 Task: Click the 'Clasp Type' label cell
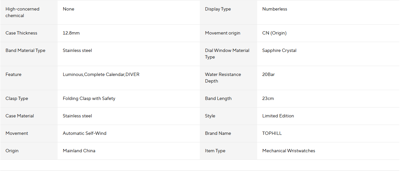29,99
